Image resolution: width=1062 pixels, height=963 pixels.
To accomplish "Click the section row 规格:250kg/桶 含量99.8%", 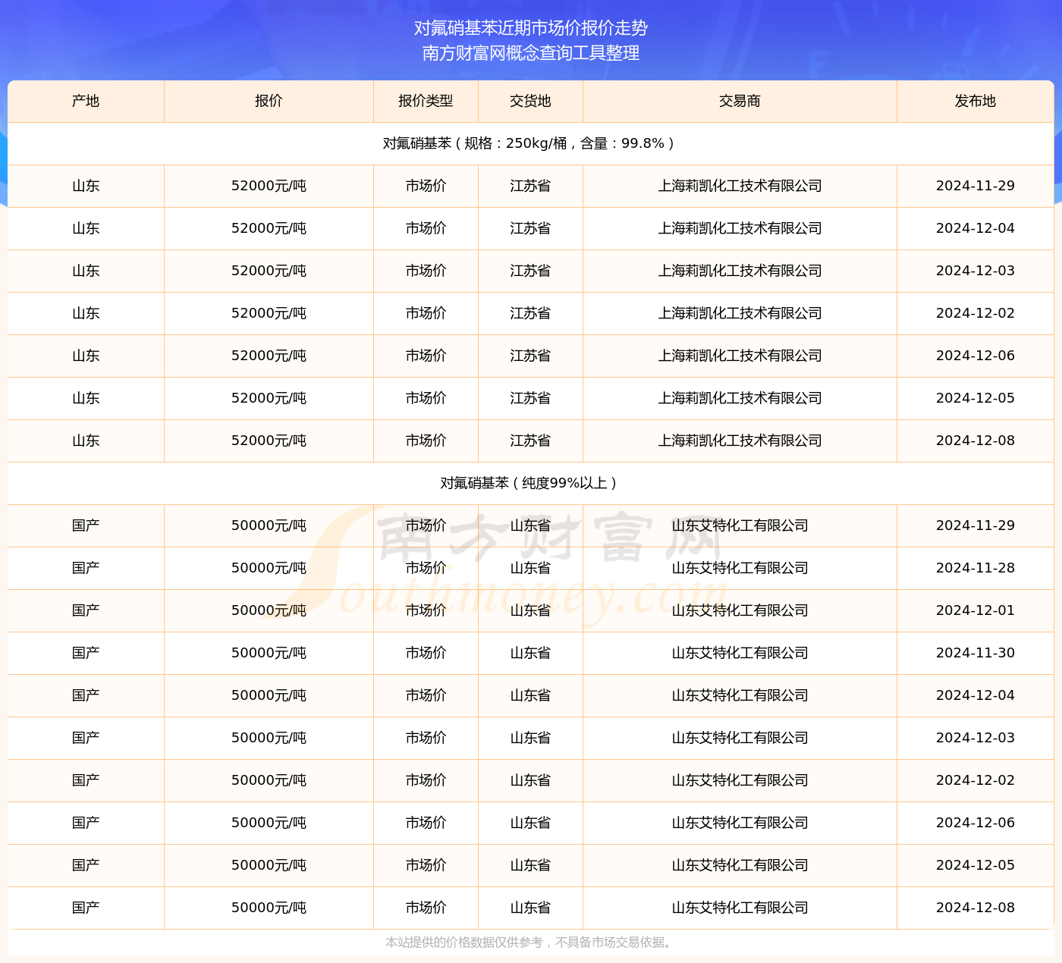I will coord(531,143).
